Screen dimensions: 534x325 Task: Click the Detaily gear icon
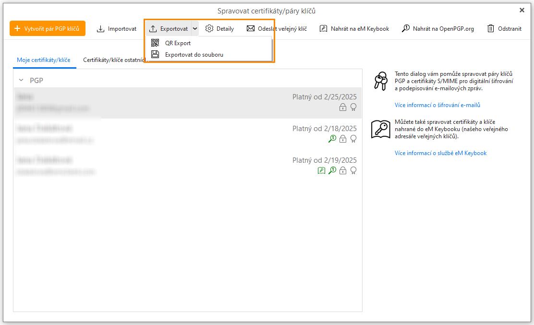[x=209, y=29]
